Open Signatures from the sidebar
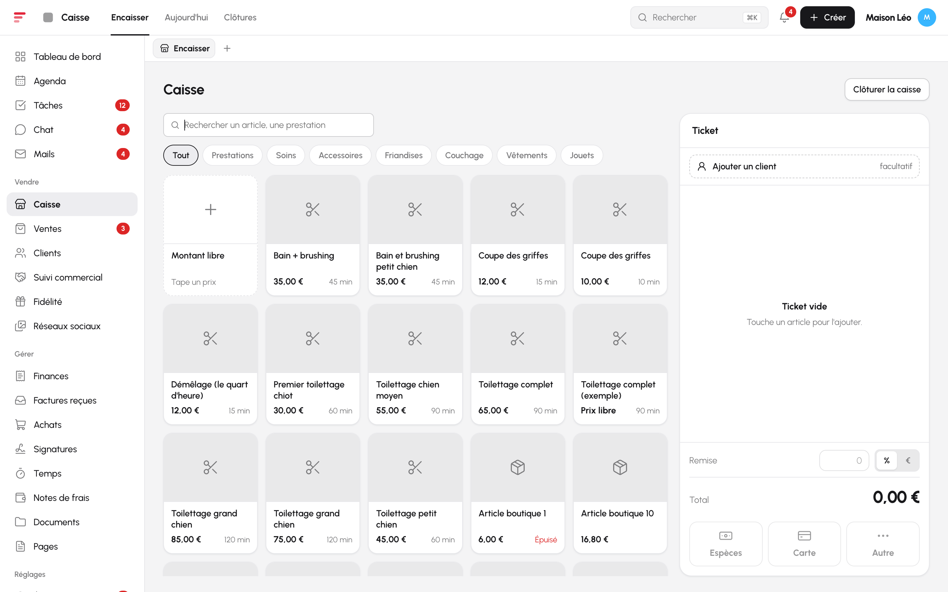Image resolution: width=948 pixels, height=592 pixels. (x=72, y=449)
